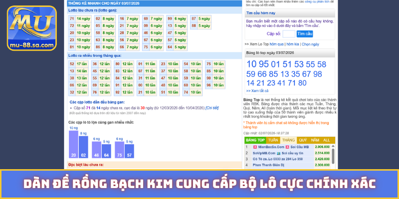
Task: Click the 5 ng bar for number 57
Action: pos(129,151)
